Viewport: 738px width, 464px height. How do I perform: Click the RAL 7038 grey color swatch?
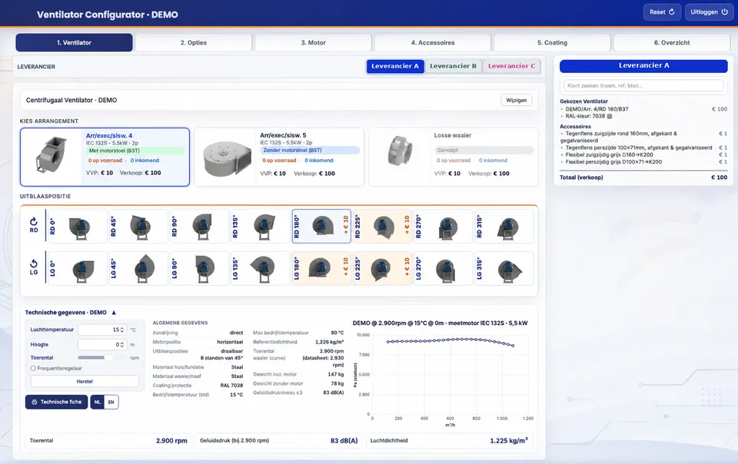click(x=610, y=116)
